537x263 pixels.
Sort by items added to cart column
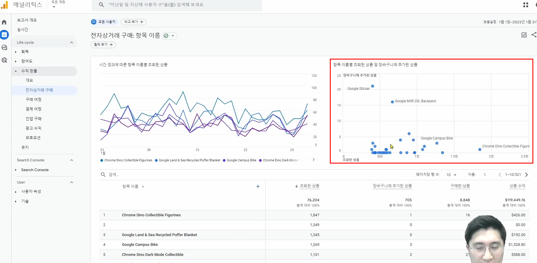point(392,186)
